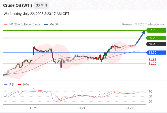Click the blue RSI legend swatch
The image size is (167, 113).
click(x=6, y=85)
